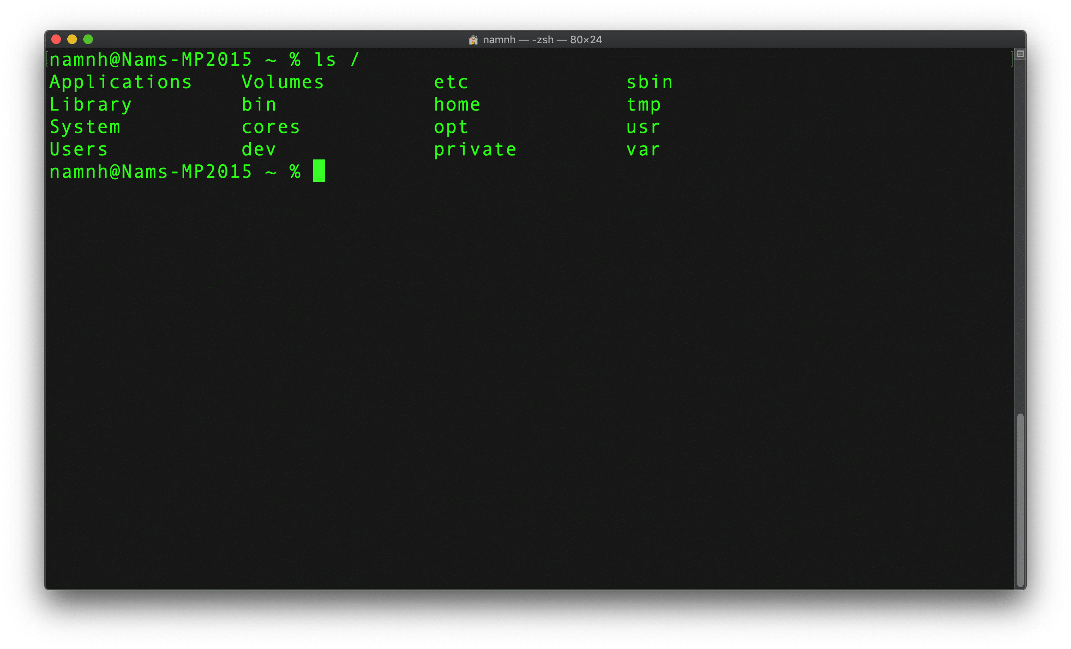Image resolution: width=1071 pixels, height=649 pixels.
Task: Click the 'private' entry in listing
Action: pyautogui.click(x=475, y=150)
